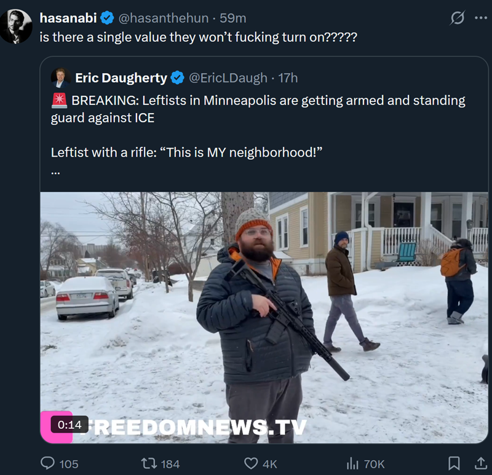This screenshot has width=492, height=475.
Task: Click Eric Daugherty's verified checkmark badge
Action: coord(177,78)
